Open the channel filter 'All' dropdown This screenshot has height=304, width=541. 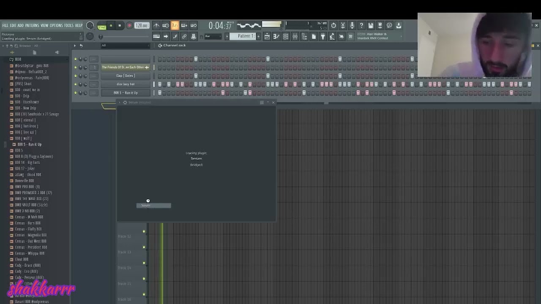pyautogui.click(x=125, y=45)
